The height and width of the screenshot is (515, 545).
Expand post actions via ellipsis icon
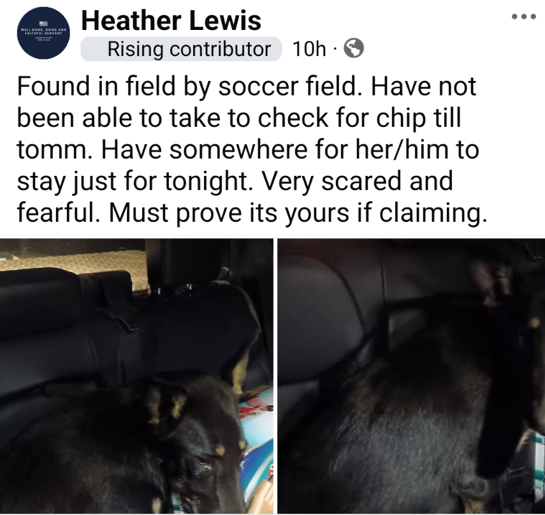524,17
